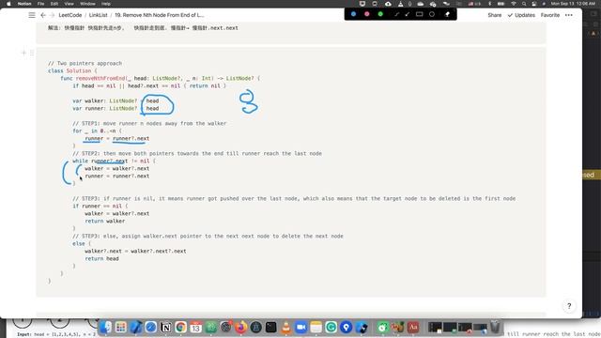The height and width of the screenshot is (338, 601).
Task: Open the Window menu
Action: pos(87,4)
